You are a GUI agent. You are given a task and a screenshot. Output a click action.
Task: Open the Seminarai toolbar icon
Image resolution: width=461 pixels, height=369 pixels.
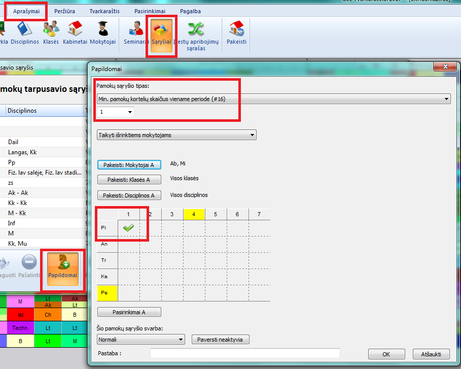(136, 33)
